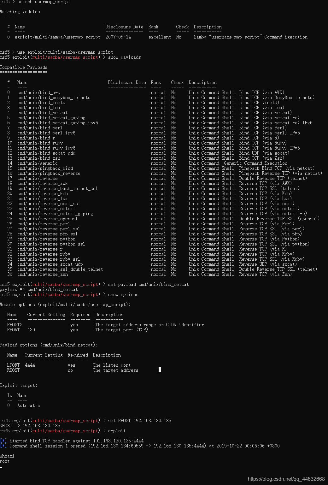The width and height of the screenshot is (328, 485).
Task: Click the RPORT value '139'
Action: tap(31, 330)
